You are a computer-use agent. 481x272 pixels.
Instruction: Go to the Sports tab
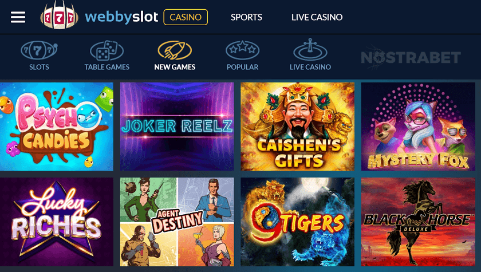(x=246, y=17)
